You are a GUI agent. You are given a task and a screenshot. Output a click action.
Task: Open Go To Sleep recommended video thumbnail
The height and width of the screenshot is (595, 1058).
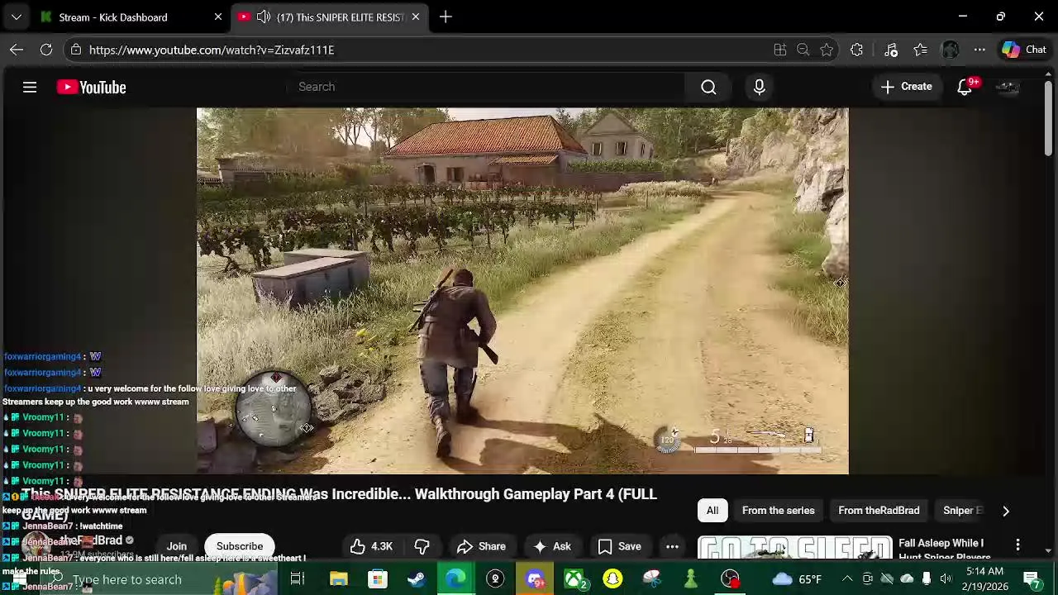point(794,549)
